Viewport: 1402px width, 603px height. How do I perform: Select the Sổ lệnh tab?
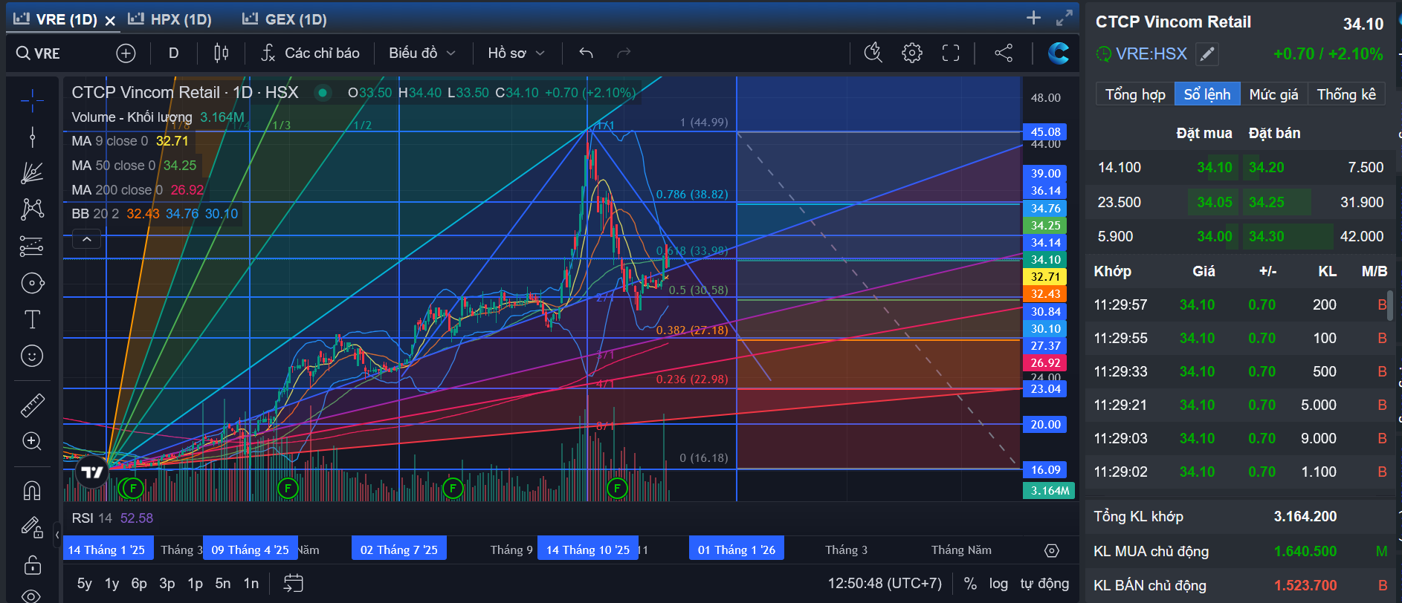[1207, 94]
